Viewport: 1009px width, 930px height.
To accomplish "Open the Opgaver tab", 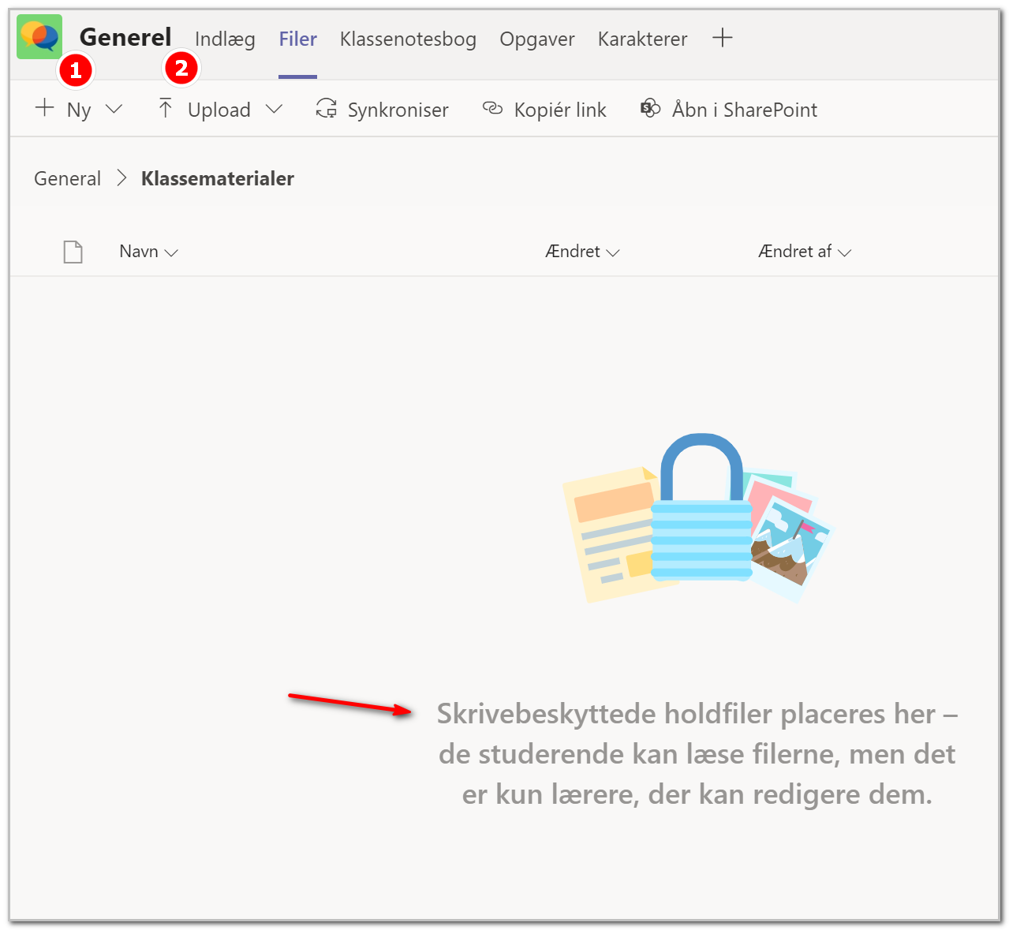I will coord(537,39).
